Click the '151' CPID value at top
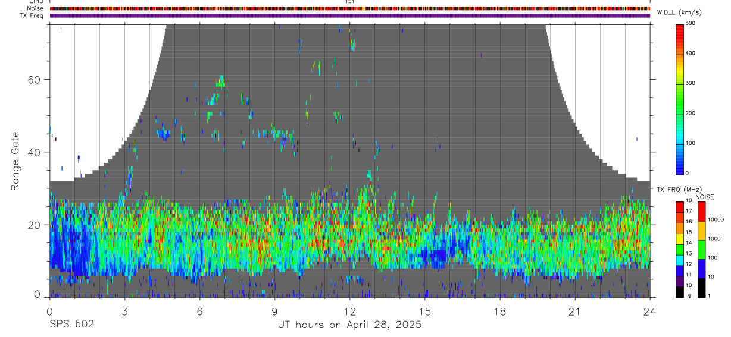 (350, 2)
